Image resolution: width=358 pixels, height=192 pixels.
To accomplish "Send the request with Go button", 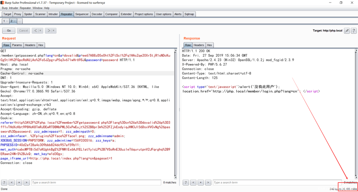I will [9, 30].
